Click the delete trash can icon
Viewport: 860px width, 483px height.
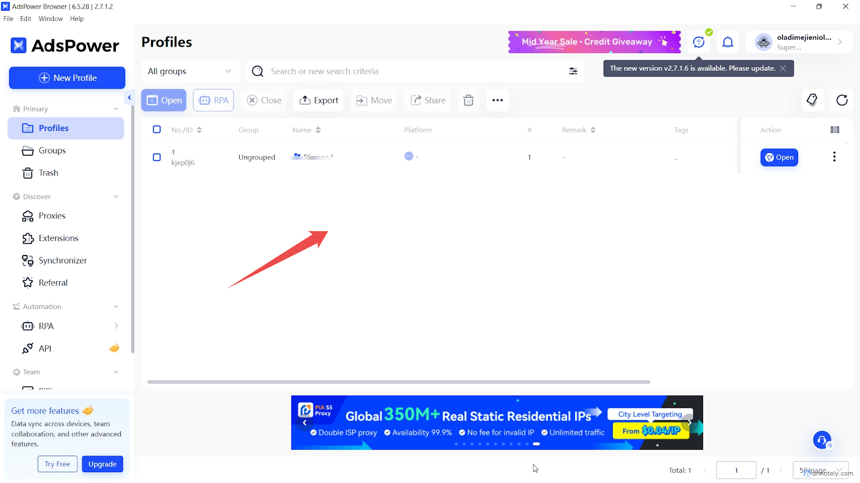coord(469,100)
